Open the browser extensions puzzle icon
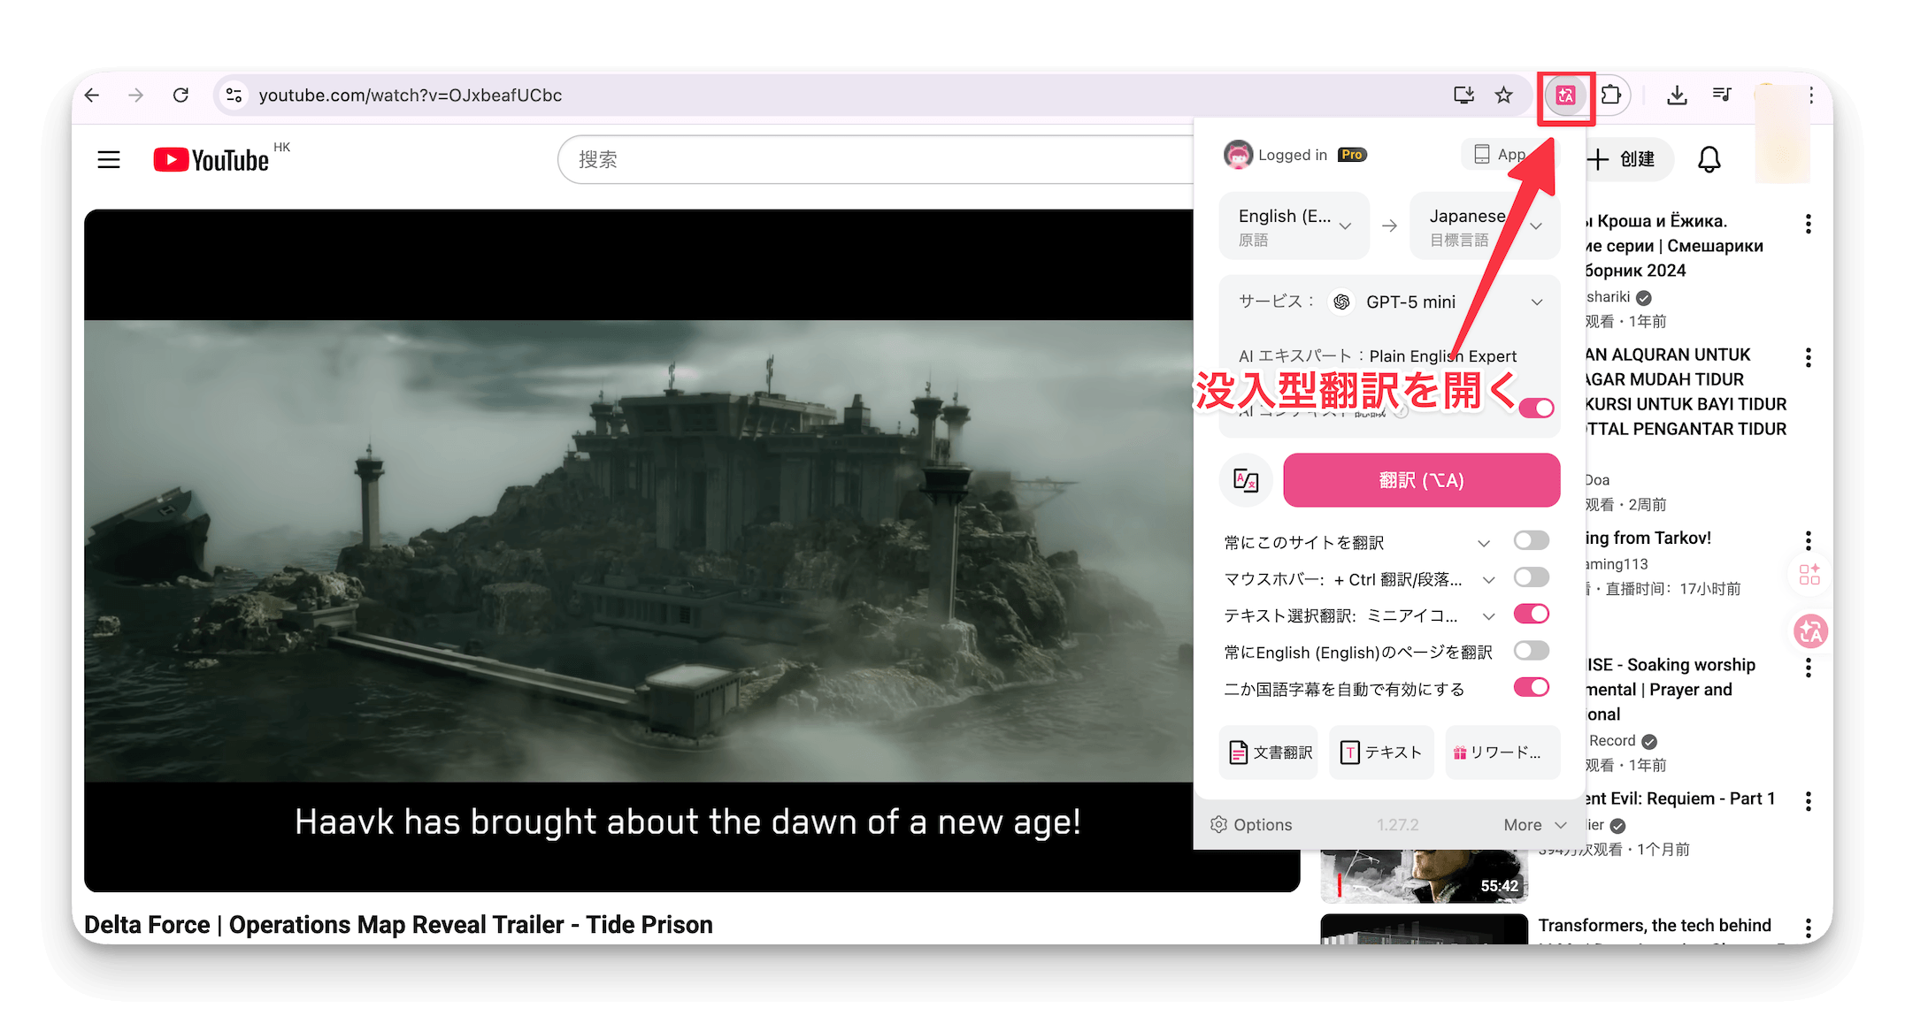The width and height of the screenshot is (1905, 1016). pos(1611,95)
